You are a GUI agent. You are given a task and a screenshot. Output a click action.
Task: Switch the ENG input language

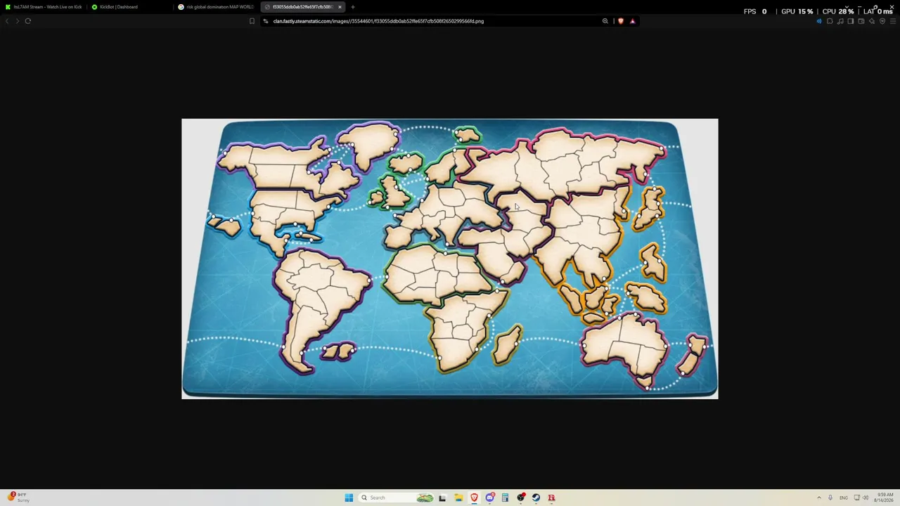coord(844,498)
